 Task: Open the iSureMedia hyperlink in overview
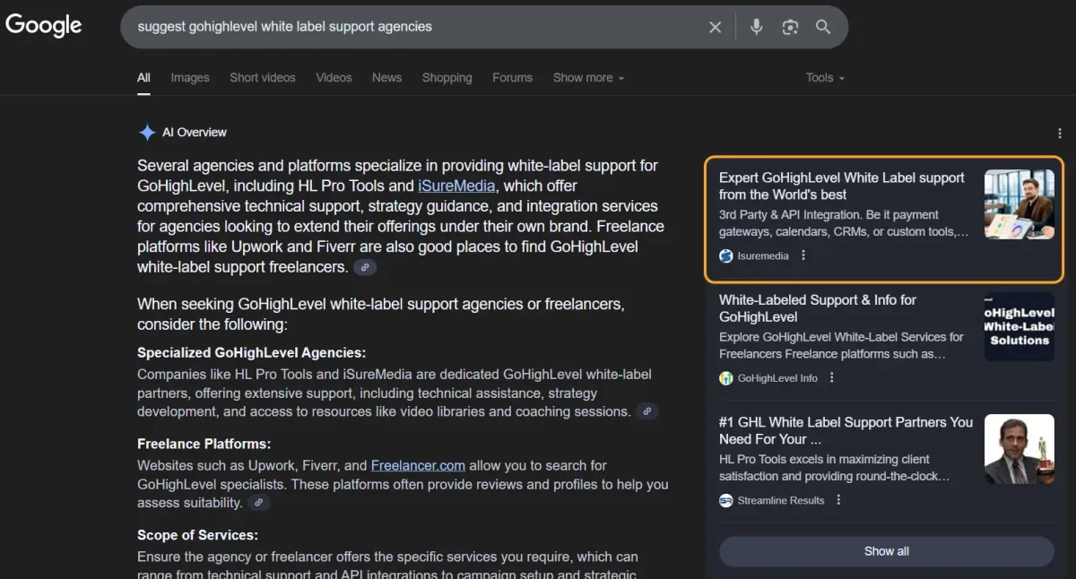456,186
